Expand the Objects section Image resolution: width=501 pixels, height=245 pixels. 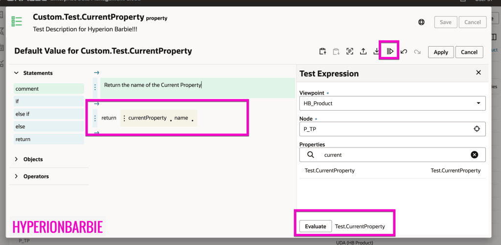[17, 159]
